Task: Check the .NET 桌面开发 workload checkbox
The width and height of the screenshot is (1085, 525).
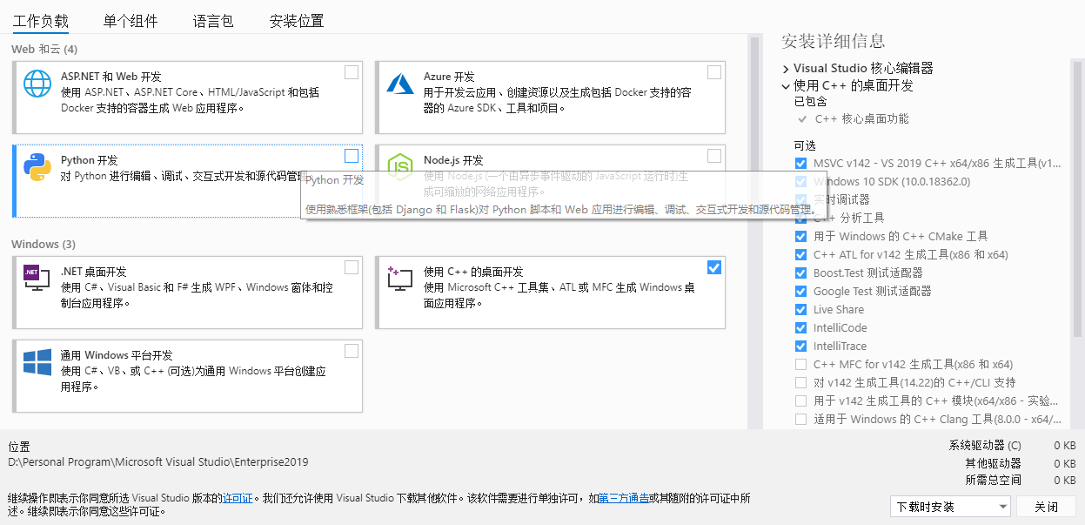Action: tap(352, 267)
